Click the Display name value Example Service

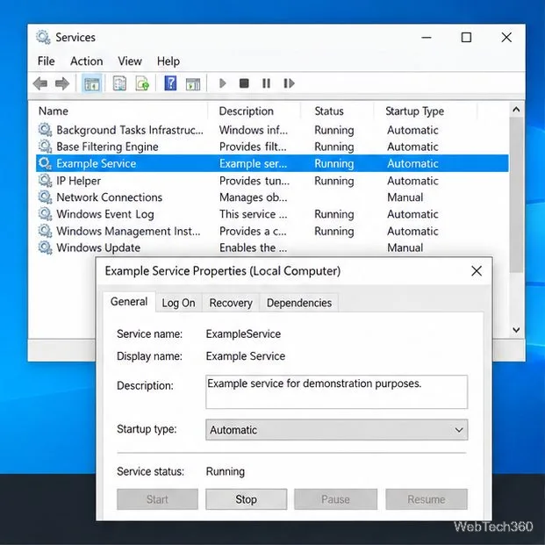pyautogui.click(x=246, y=356)
